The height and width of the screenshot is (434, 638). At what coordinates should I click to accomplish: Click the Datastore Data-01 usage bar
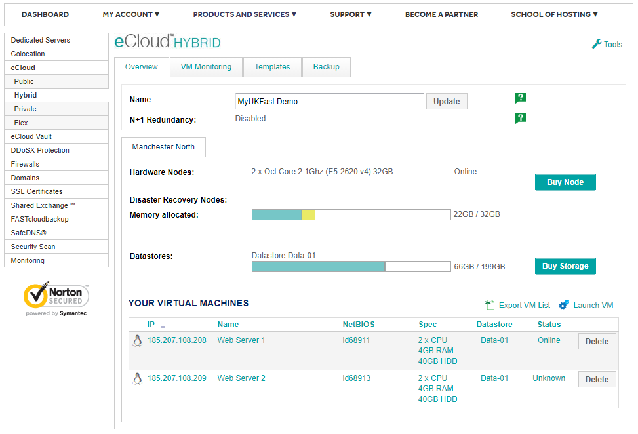pyautogui.click(x=351, y=266)
